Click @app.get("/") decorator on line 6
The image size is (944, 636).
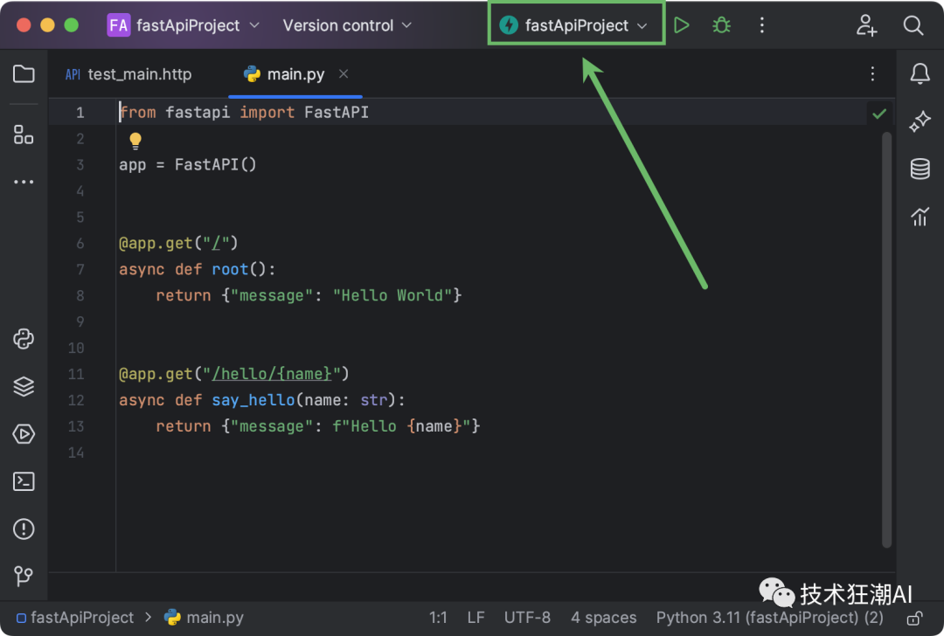178,243
